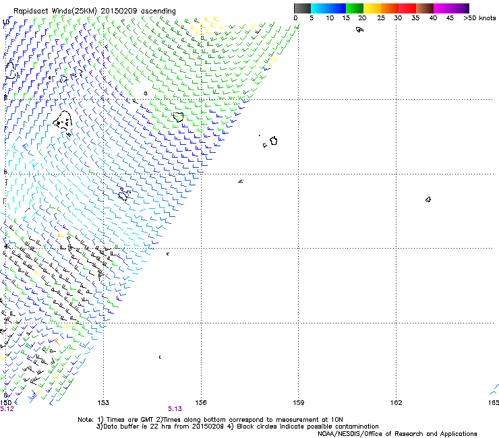Viewport: 499px width, 438px height.
Task: Click the purple time stamp '5:13'
Action: pos(175,409)
